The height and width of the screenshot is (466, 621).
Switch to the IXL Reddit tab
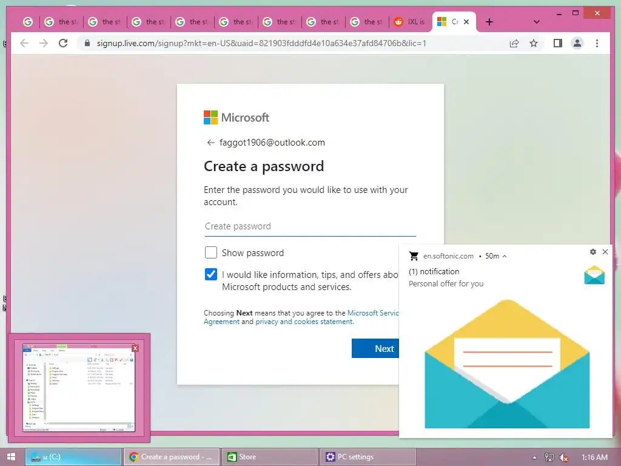tap(411, 22)
